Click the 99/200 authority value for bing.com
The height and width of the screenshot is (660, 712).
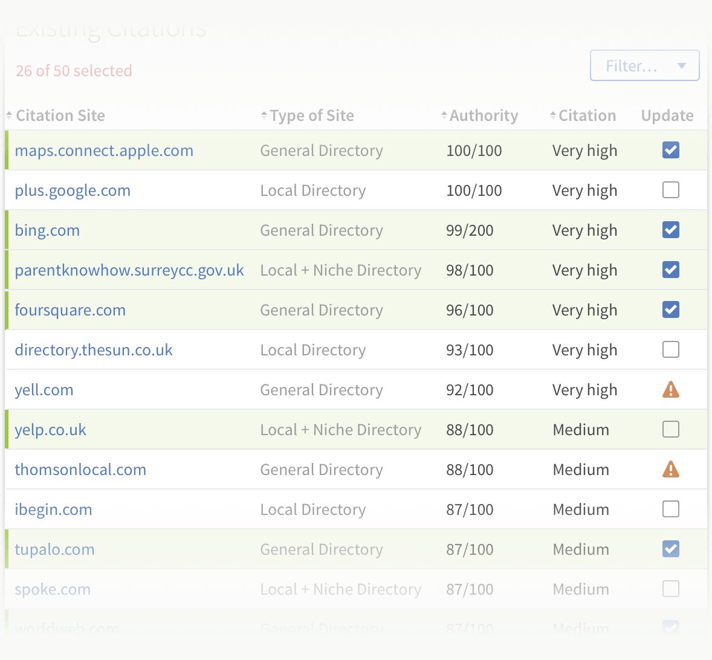tap(470, 231)
